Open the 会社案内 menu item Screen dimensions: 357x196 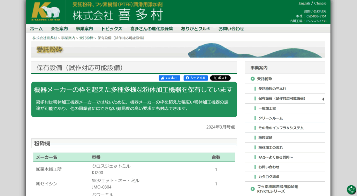click(x=59, y=29)
